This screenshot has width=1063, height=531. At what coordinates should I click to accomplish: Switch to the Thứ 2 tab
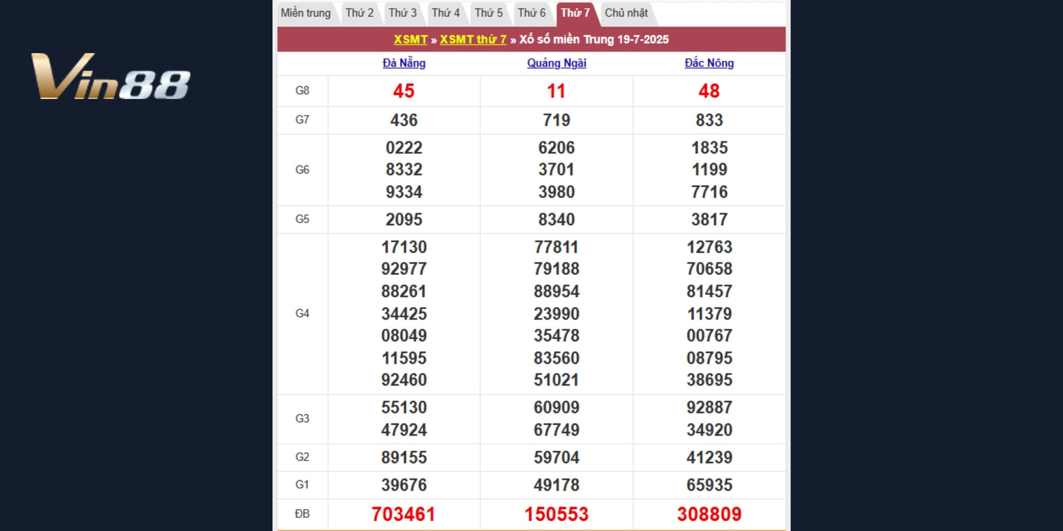pos(360,13)
